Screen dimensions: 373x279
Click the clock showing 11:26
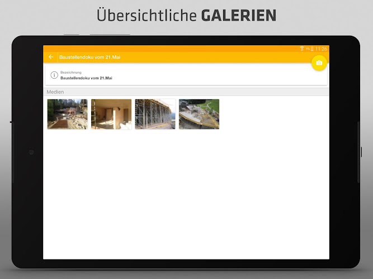321,49
